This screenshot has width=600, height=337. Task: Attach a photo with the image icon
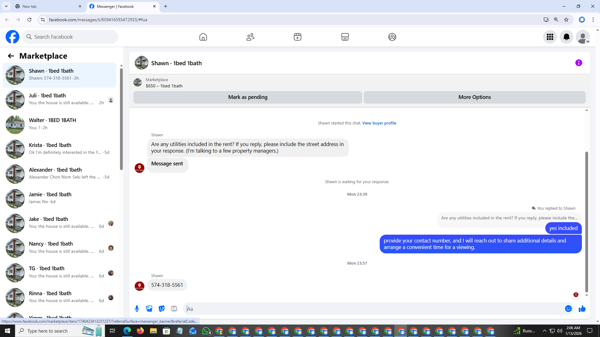pyautogui.click(x=149, y=309)
